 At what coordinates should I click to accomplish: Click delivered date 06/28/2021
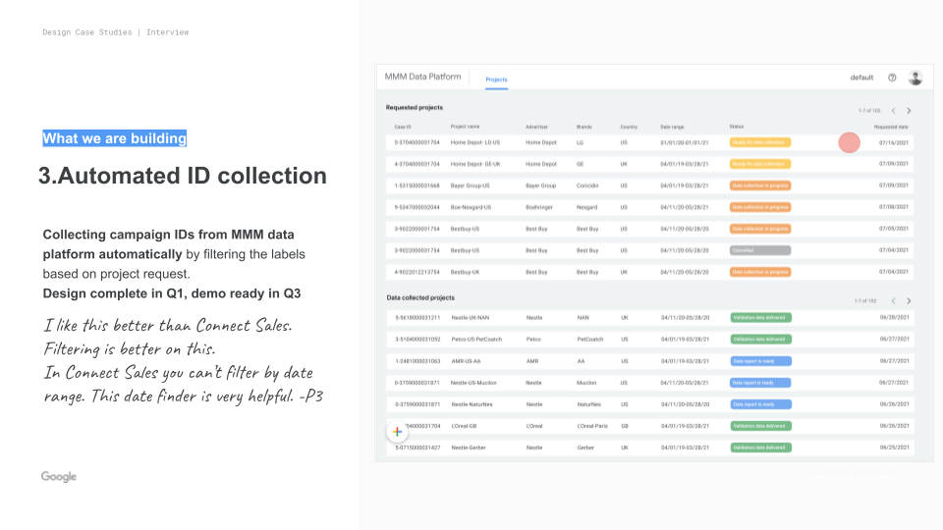pyautogui.click(x=894, y=318)
